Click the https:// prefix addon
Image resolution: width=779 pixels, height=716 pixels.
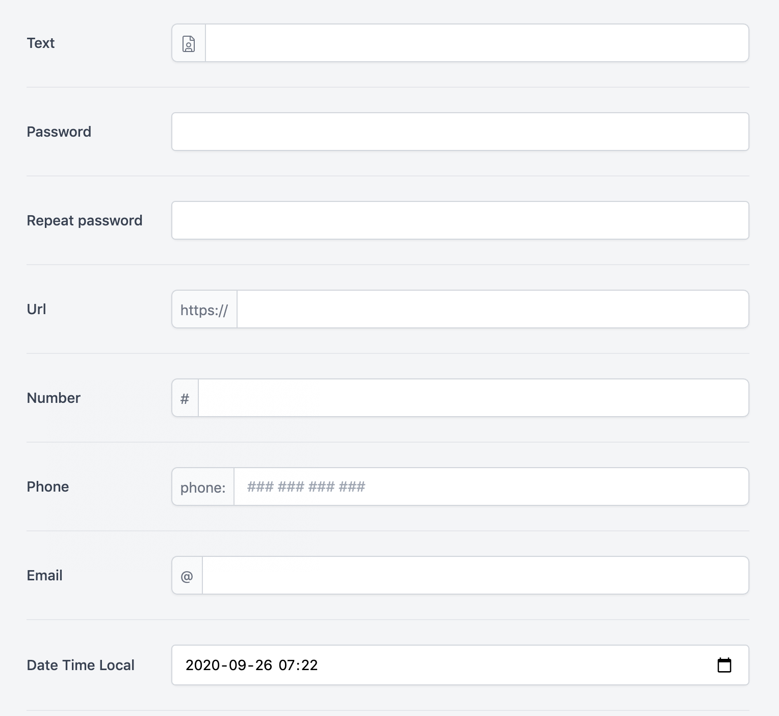click(x=204, y=309)
